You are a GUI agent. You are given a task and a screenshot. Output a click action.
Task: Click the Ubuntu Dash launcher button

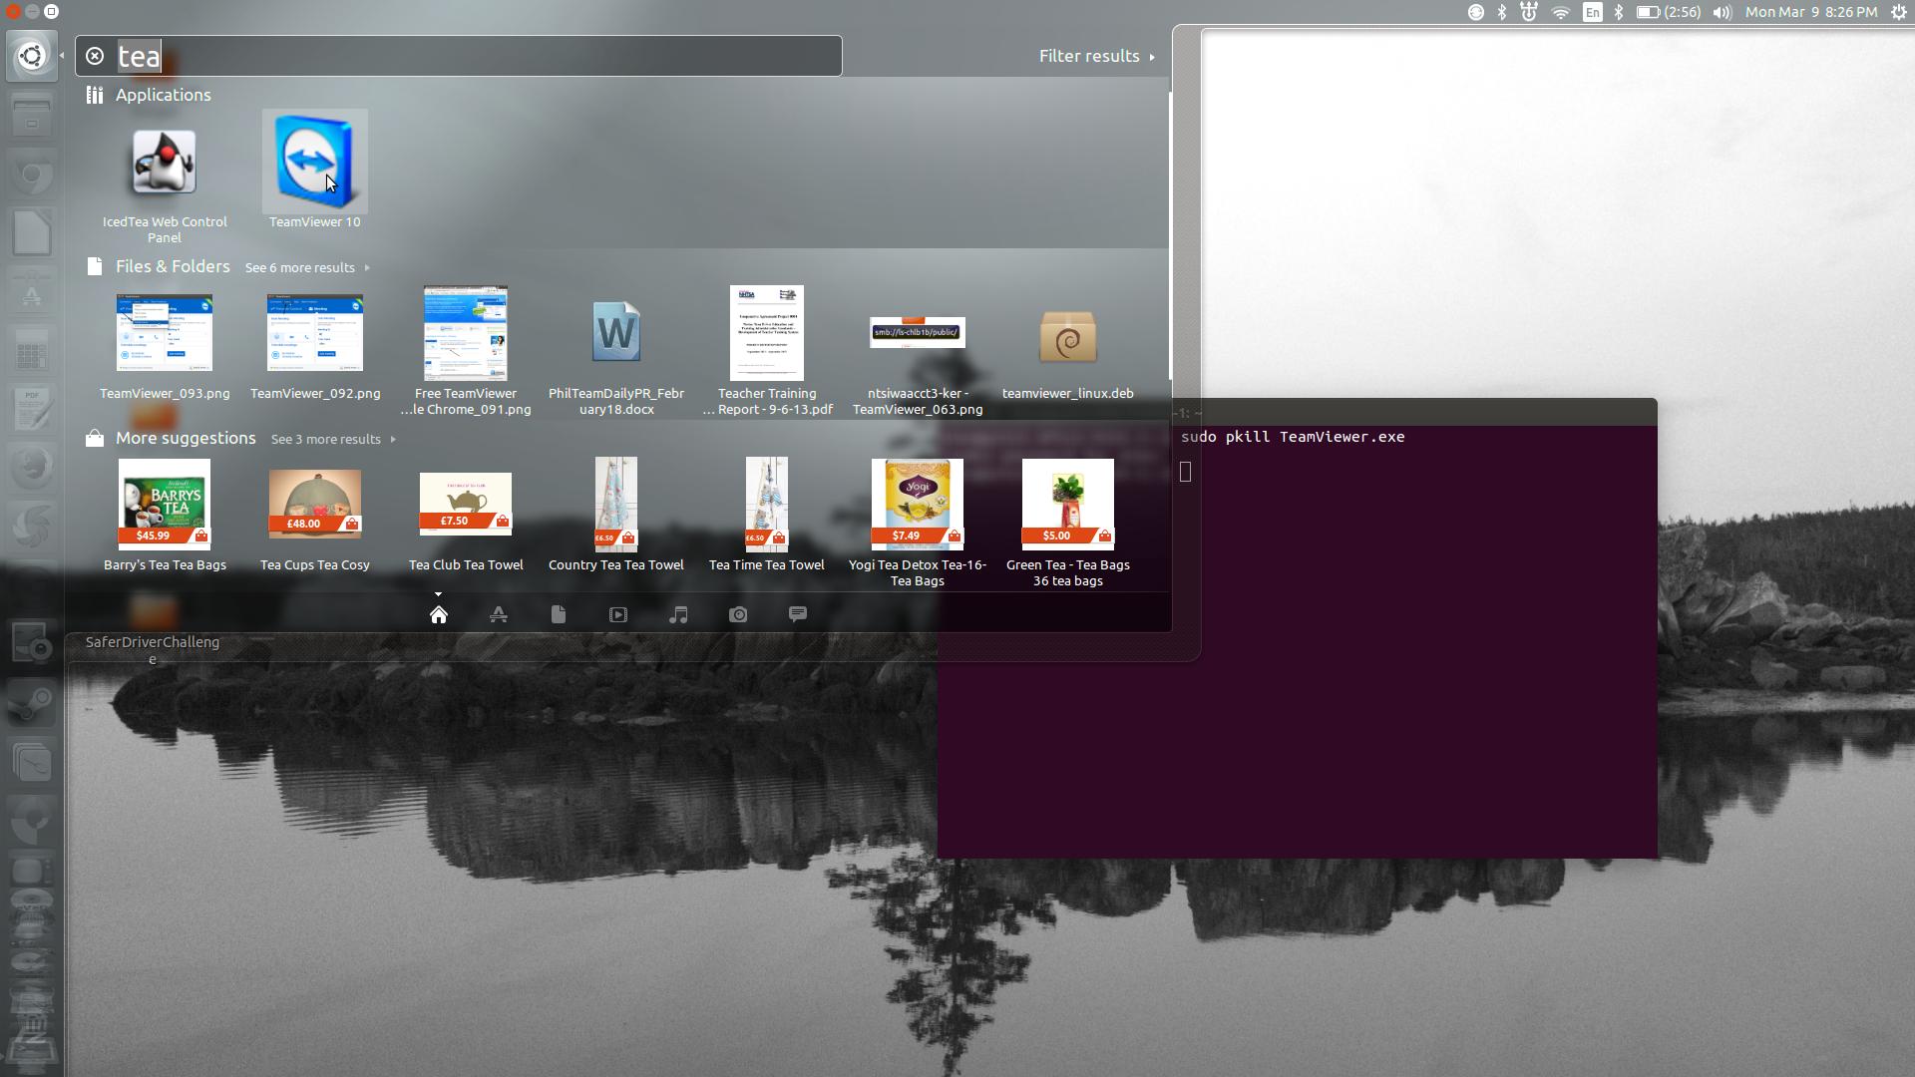pos(32,56)
